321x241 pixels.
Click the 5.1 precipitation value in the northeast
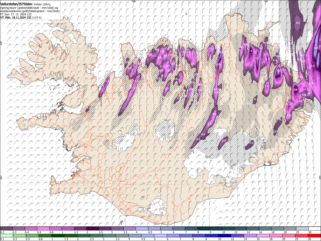pos(257,58)
